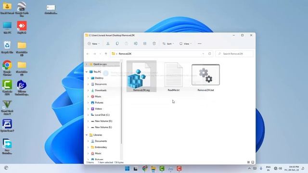This screenshot has width=308, height=173.
Task: Switch to large thumbnails view in status bar
Action: pyautogui.click(x=253, y=162)
